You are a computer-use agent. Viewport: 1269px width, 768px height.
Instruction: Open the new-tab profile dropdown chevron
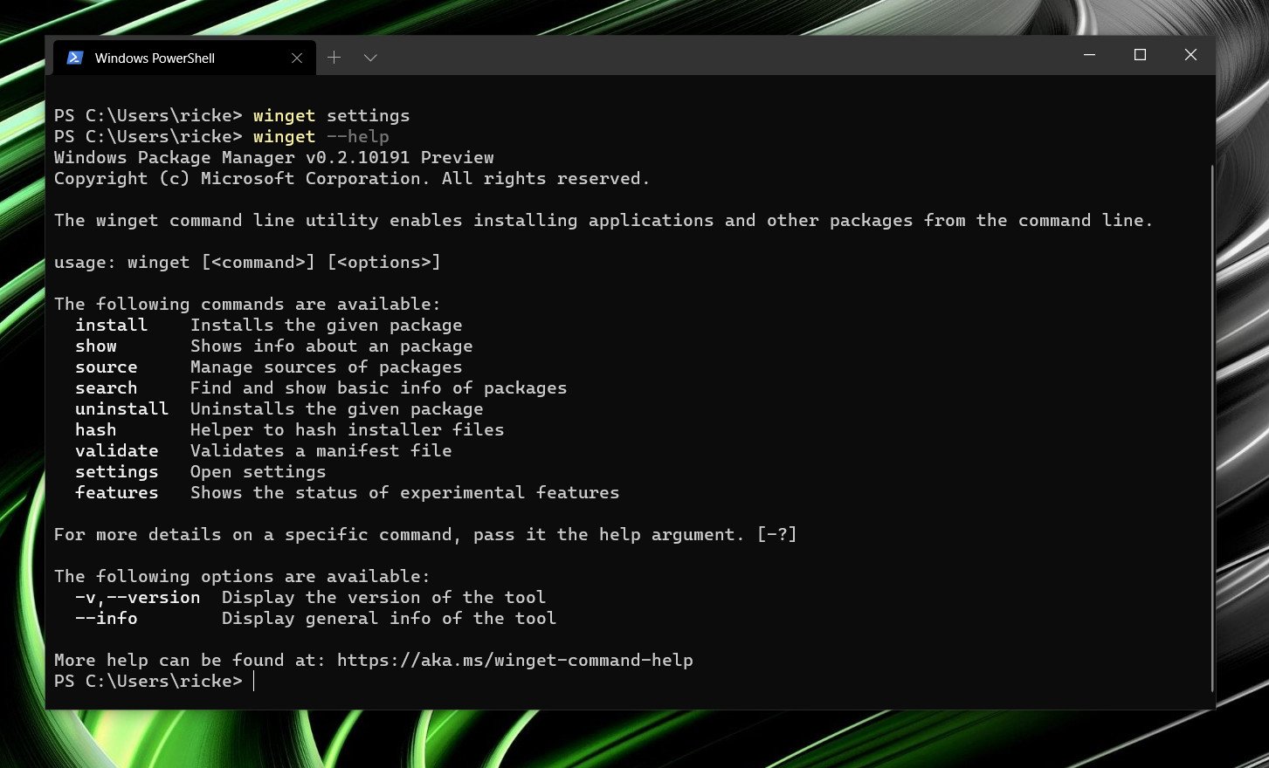click(x=370, y=58)
